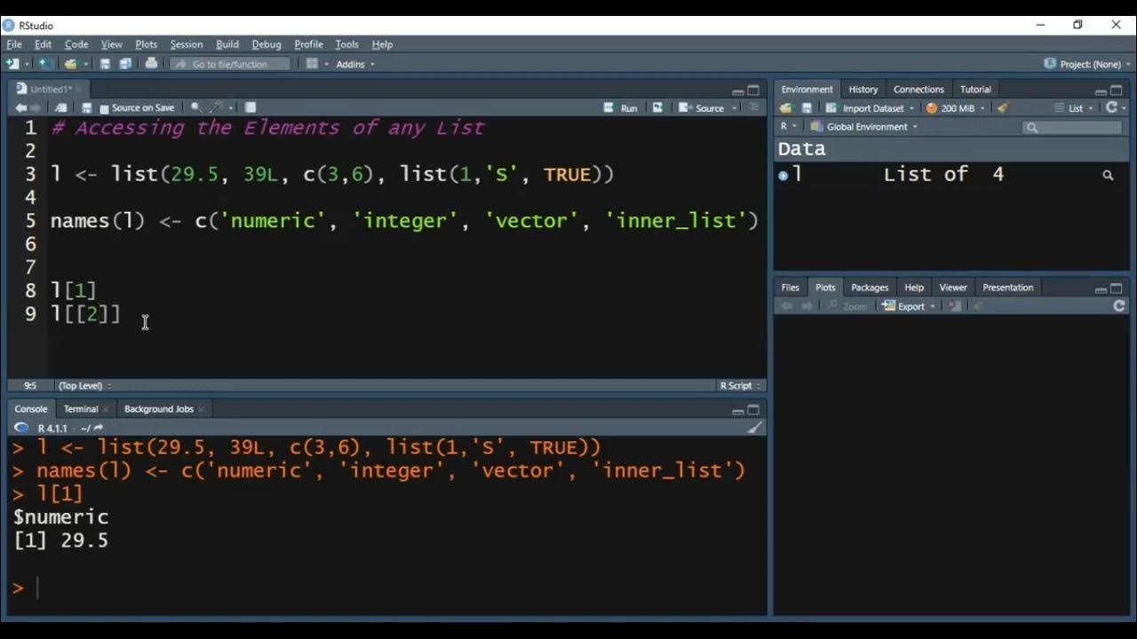Click the Open existing file folder icon
The image size is (1137, 639).
pos(70,64)
